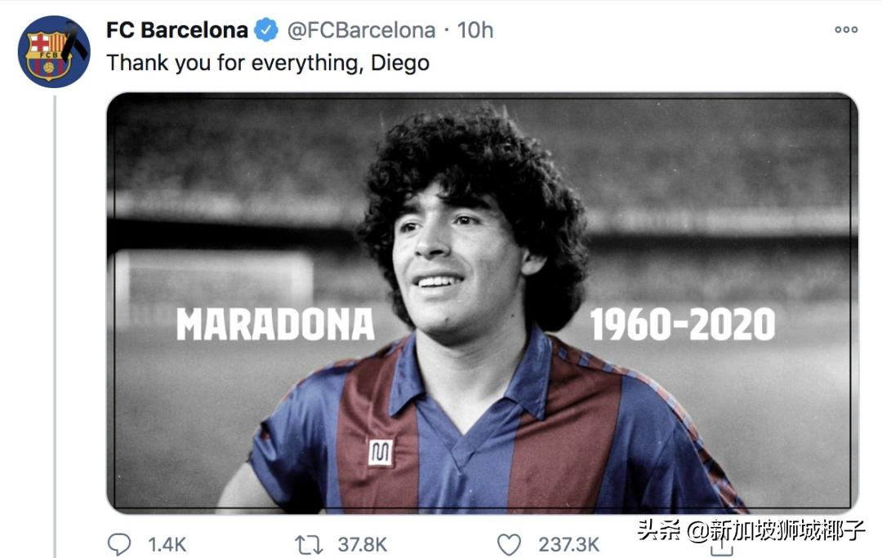Retweet using the arrows icon
Viewport: 882px width, 558px height.
309,544
